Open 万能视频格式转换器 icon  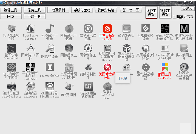[88, 86]
